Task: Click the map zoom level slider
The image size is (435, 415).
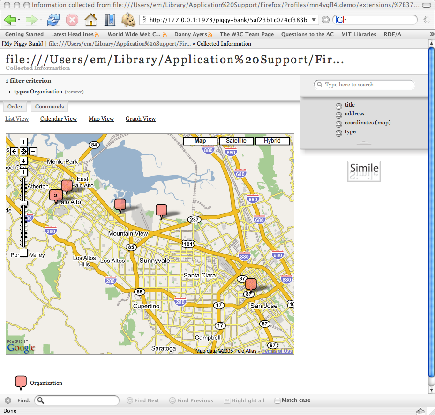Action: pyautogui.click(x=23, y=203)
